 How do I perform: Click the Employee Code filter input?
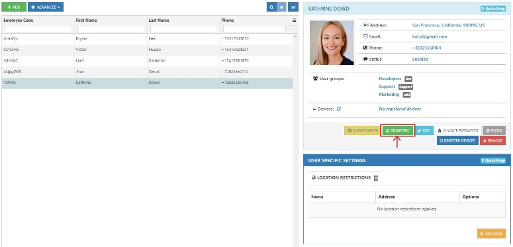pyautogui.click(x=38, y=29)
